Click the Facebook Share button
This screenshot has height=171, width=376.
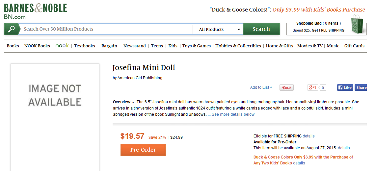click(361, 87)
